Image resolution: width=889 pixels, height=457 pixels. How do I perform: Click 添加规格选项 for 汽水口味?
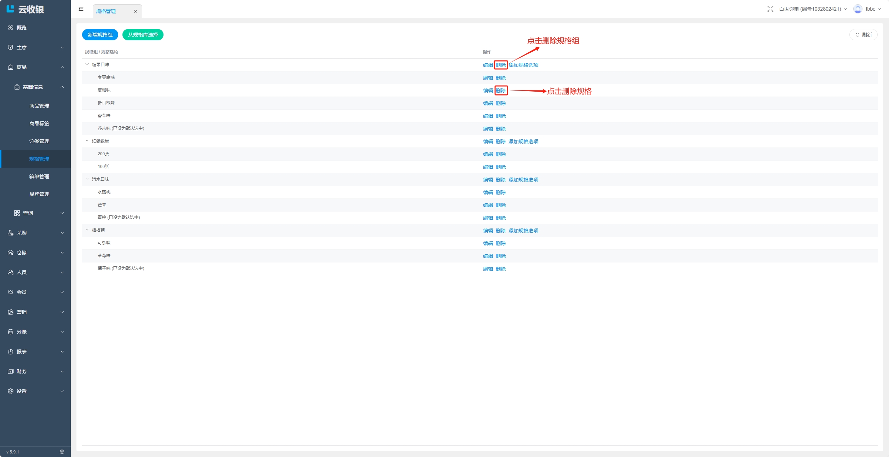click(523, 180)
